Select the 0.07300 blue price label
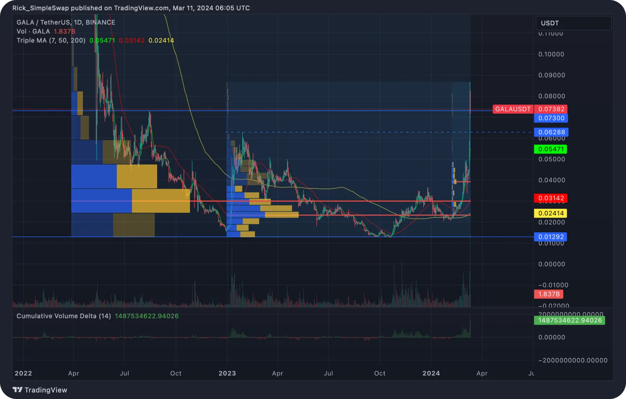626x399 pixels. pyautogui.click(x=551, y=118)
